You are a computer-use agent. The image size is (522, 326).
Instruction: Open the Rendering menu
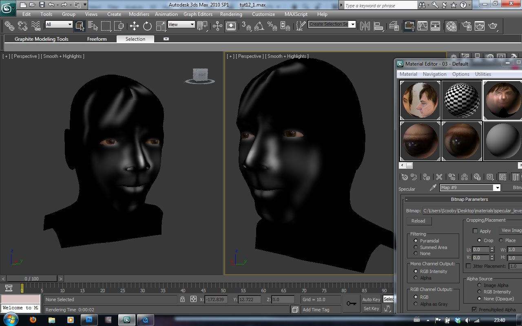pos(231,14)
